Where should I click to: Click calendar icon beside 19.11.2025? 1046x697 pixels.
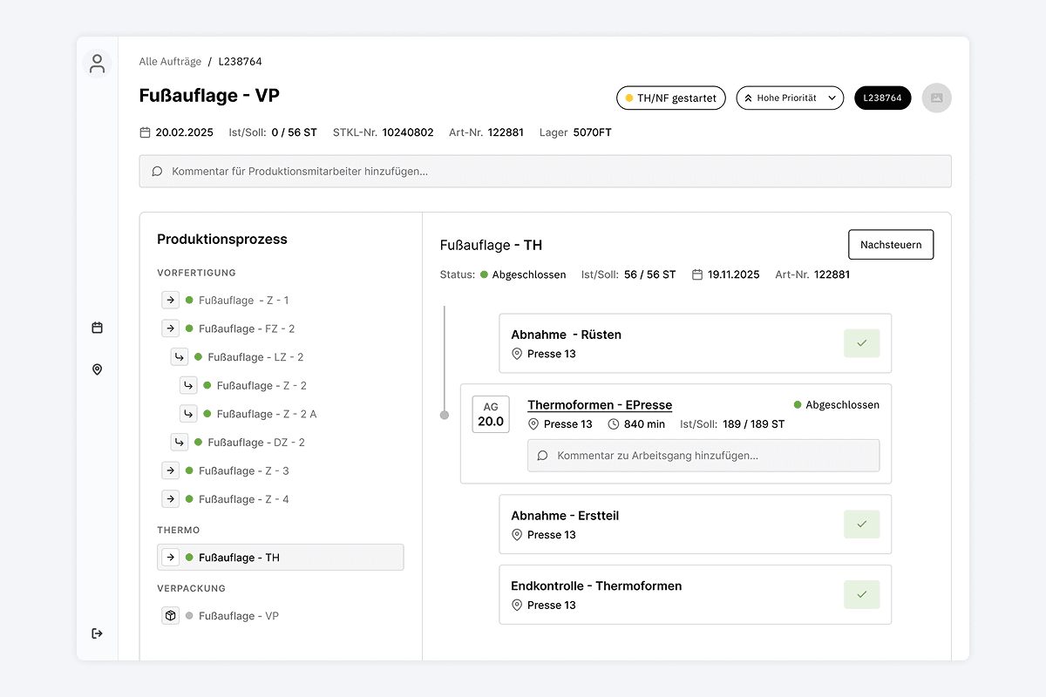coord(696,274)
